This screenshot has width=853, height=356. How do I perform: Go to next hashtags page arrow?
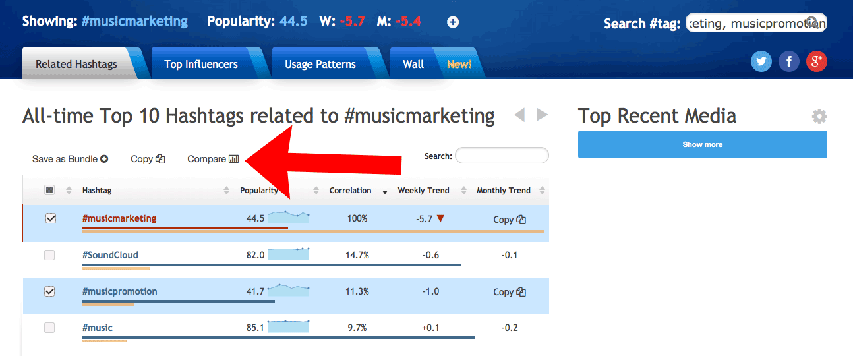[x=542, y=115]
